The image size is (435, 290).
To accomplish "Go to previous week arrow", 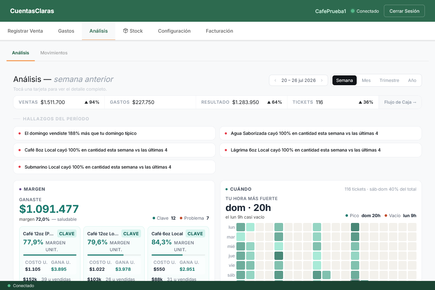I will pyautogui.click(x=275, y=80).
